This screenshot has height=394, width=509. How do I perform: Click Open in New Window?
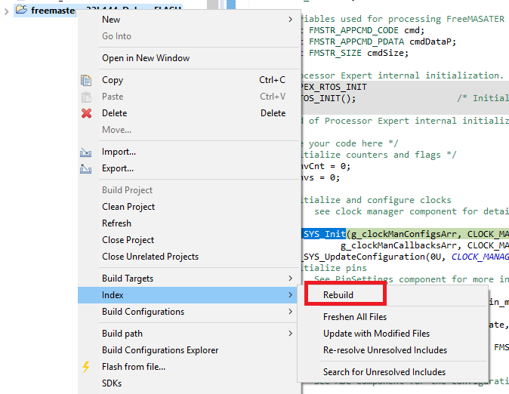coord(146,58)
